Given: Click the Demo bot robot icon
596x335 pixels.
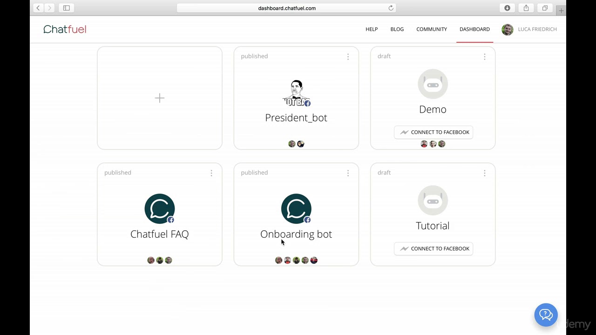Looking at the screenshot, I should pyautogui.click(x=433, y=84).
